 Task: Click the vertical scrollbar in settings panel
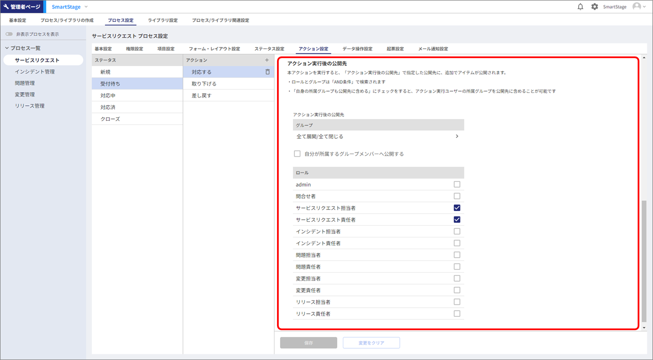[644, 260]
